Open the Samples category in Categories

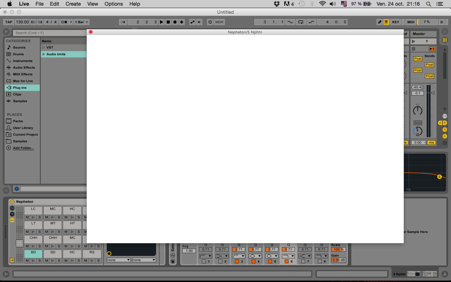tap(20, 101)
